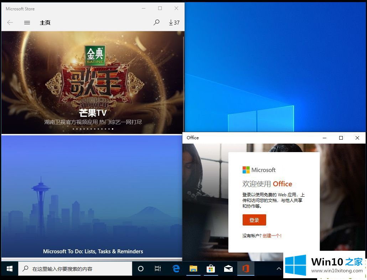
Task: Open Cortana from the taskbar
Action: [x=141, y=269]
